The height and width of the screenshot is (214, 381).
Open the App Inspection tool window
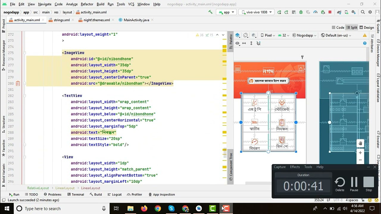pyautogui.click(x=161, y=194)
